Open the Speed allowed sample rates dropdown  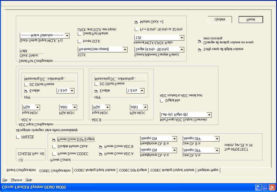pos(159,49)
